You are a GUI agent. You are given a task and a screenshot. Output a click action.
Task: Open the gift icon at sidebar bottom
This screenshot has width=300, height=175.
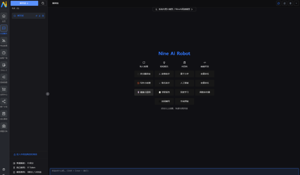tap(4, 169)
